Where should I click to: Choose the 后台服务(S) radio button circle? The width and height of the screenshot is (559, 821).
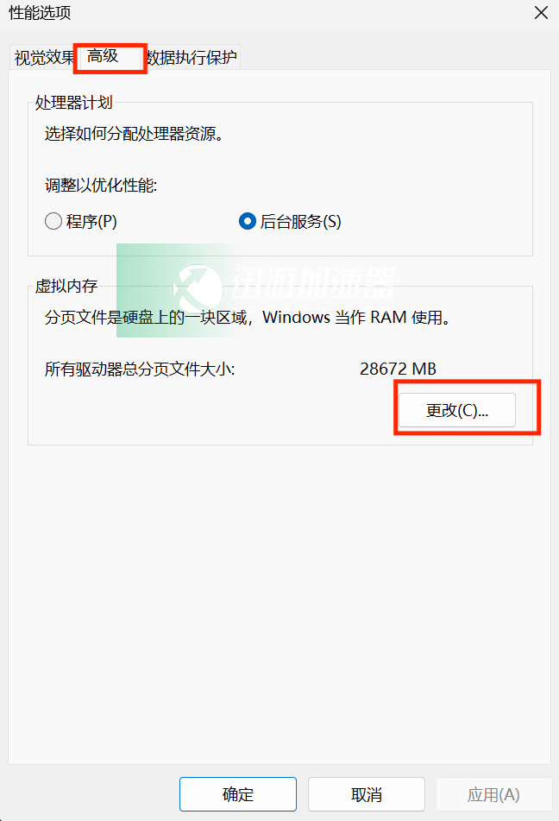point(247,221)
